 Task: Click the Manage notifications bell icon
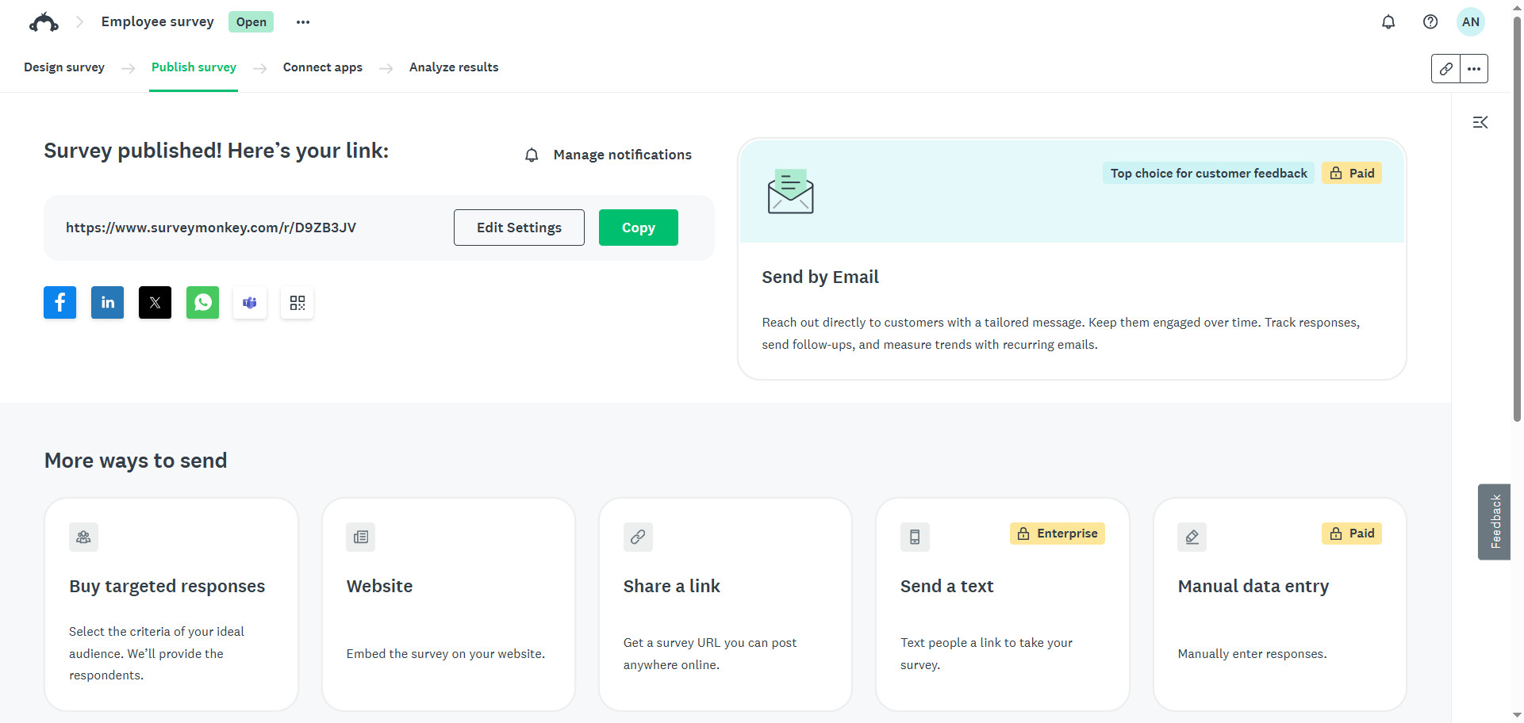click(532, 155)
